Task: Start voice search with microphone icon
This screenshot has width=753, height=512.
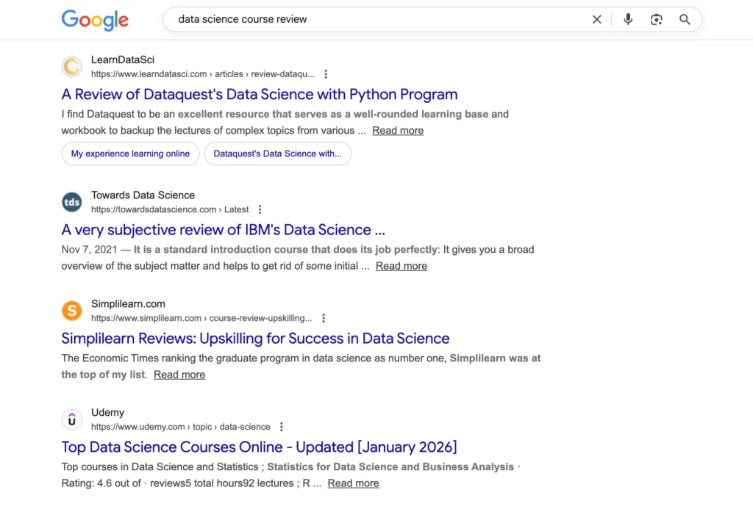Action: point(628,20)
